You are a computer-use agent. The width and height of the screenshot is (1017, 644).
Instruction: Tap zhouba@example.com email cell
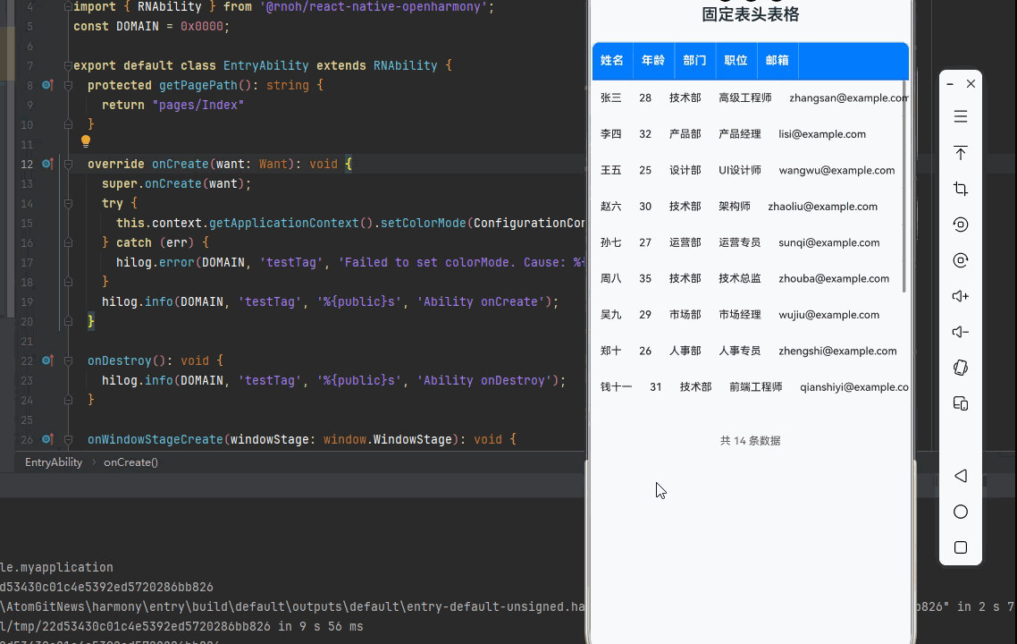pos(834,278)
